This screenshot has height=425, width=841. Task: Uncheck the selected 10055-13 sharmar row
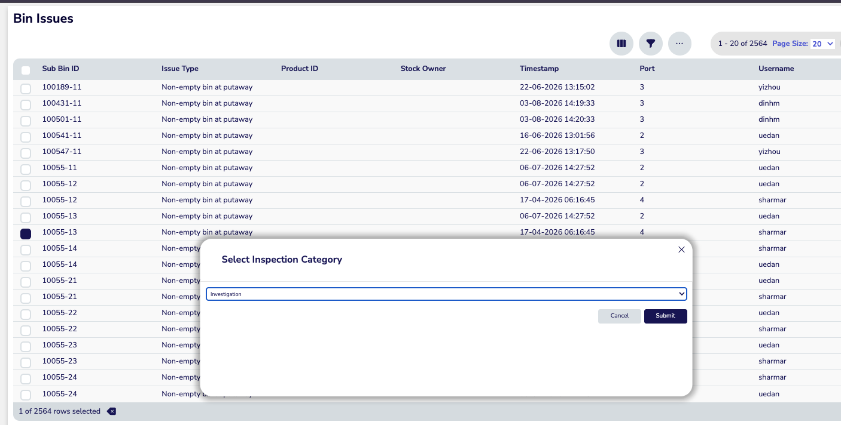[x=26, y=234]
